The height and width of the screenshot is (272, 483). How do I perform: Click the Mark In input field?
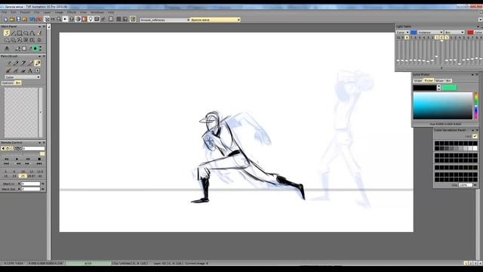click(x=30, y=184)
